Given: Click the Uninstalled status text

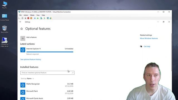Looking at the screenshot, I should tap(69, 49).
